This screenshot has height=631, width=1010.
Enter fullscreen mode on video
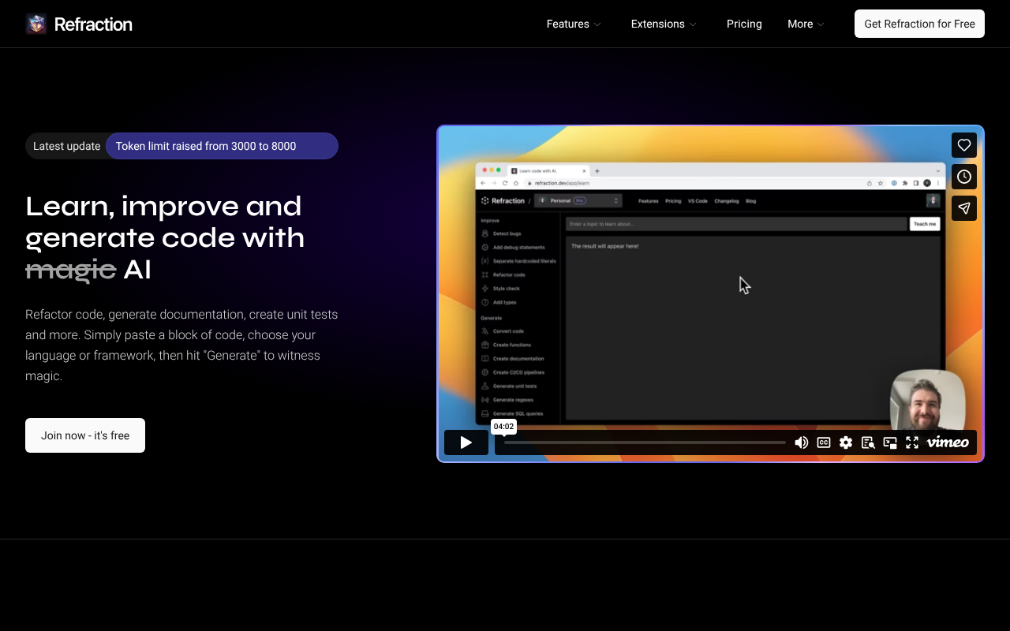click(x=912, y=442)
